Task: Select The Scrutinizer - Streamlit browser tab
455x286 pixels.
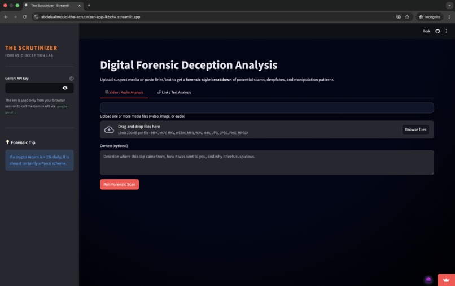Action: [53, 6]
